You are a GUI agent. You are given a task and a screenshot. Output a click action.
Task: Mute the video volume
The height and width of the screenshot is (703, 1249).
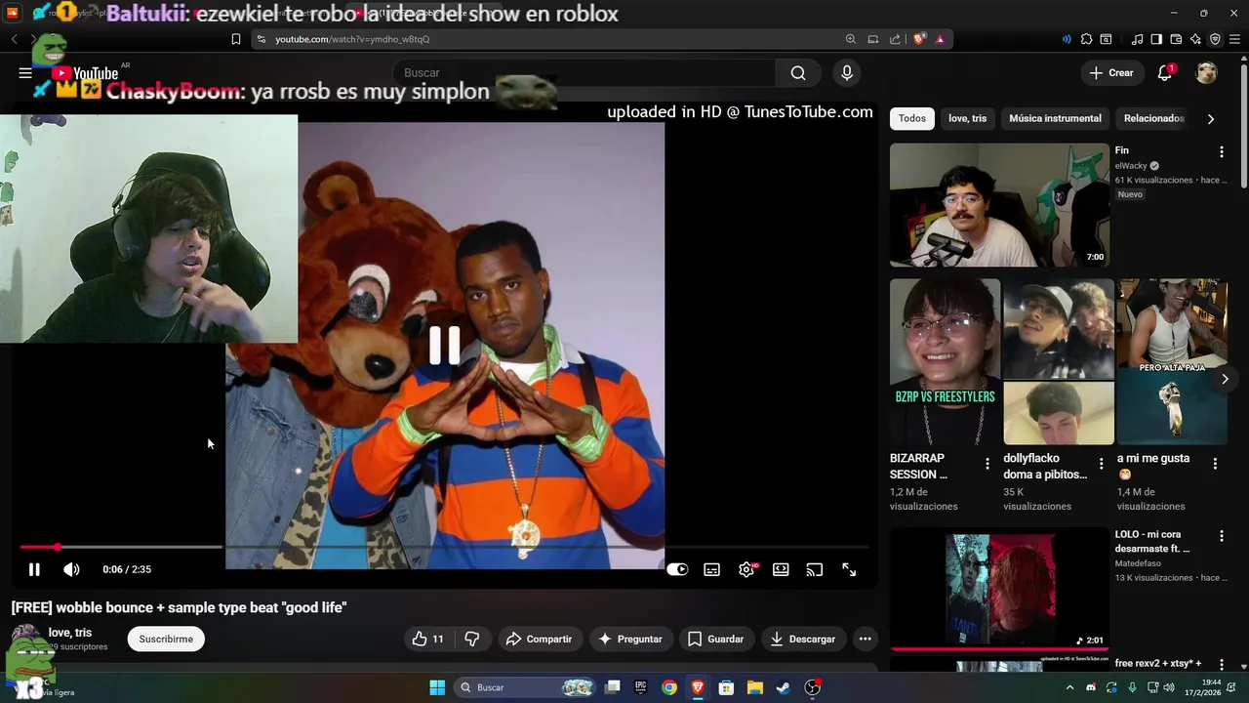(x=71, y=569)
